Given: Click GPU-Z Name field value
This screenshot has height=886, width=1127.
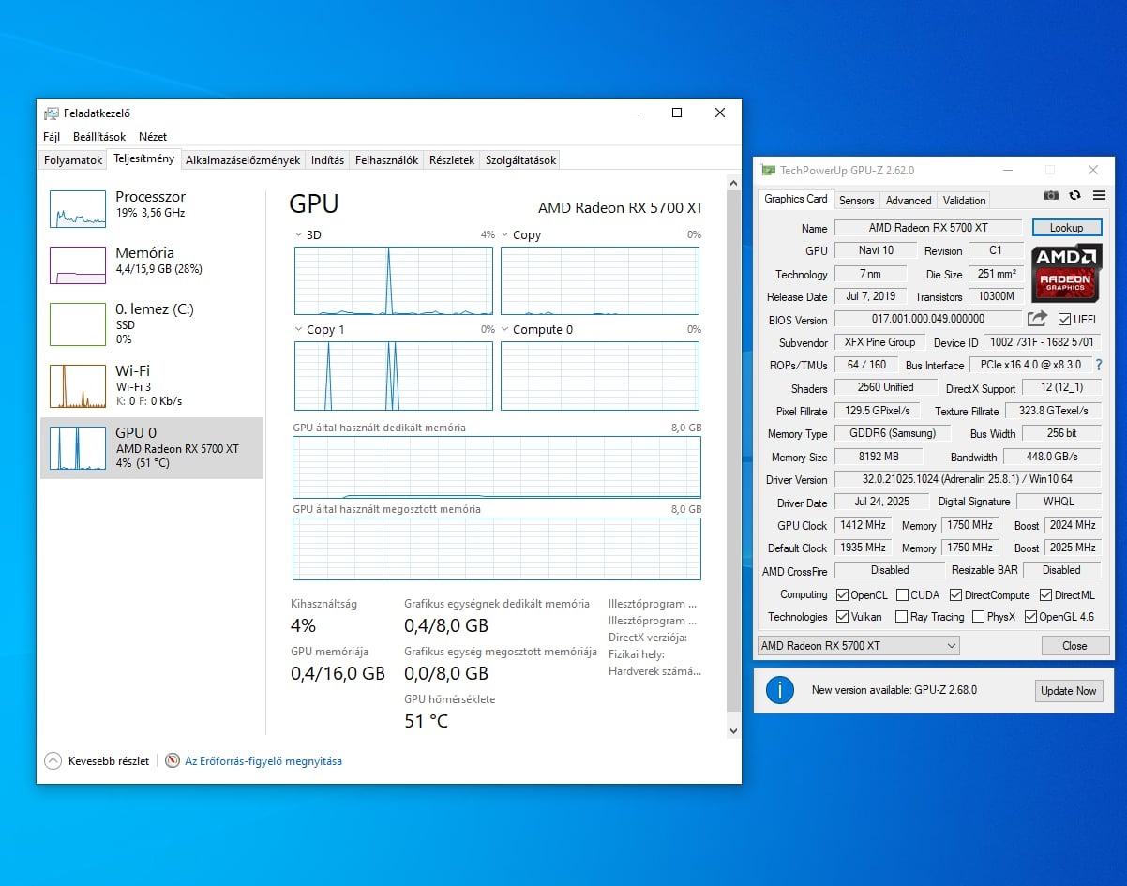Looking at the screenshot, I should [927, 228].
